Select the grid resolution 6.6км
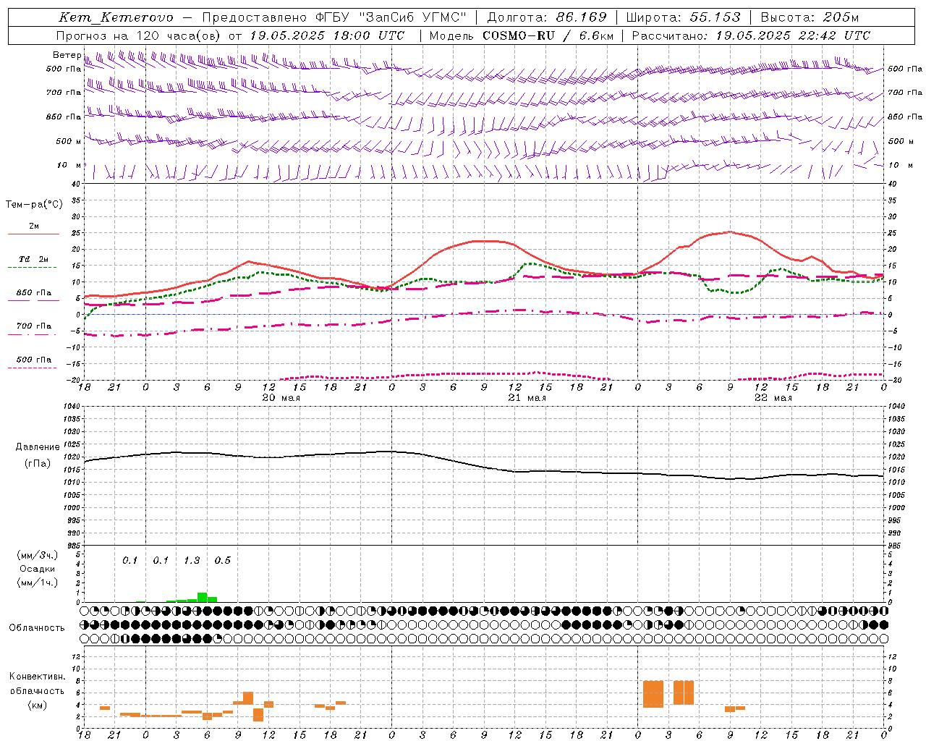Screen dimensions: 926x741 [x=597, y=35]
